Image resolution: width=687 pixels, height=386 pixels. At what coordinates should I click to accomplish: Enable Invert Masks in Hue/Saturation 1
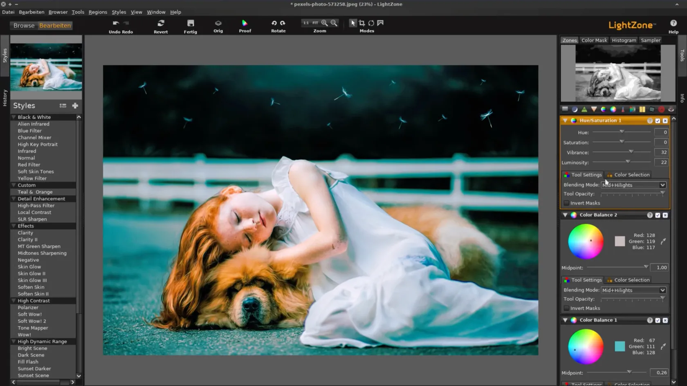pyautogui.click(x=566, y=203)
